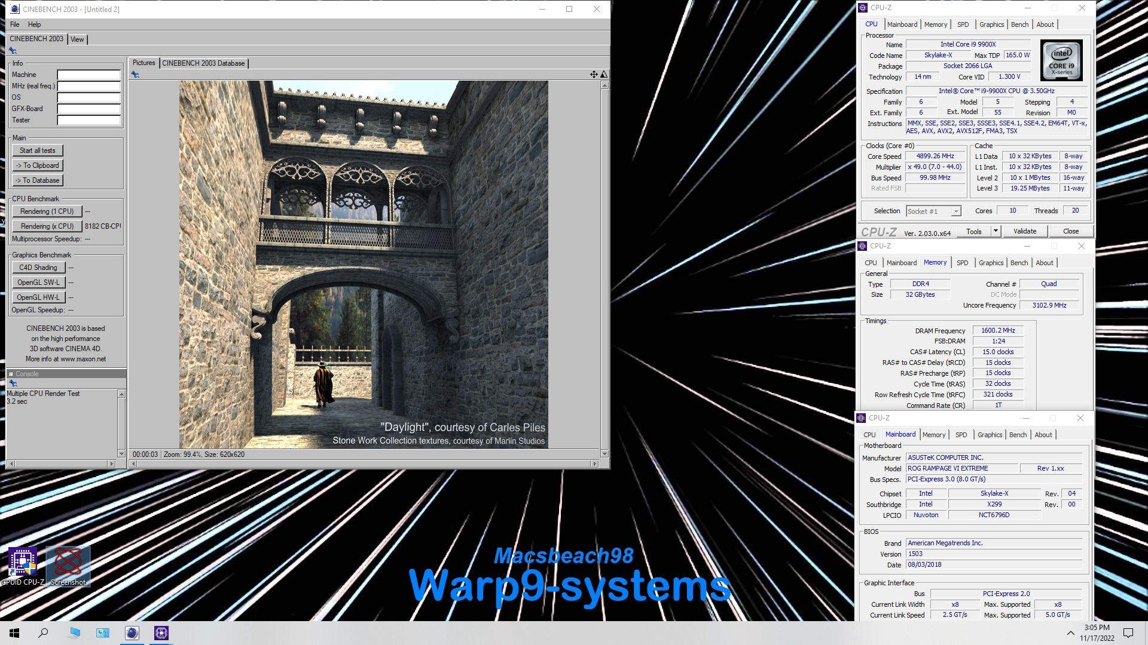Click the console horizontal scrollbar left arrow
The width and height of the screenshot is (1148, 645).
click(11, 463)
